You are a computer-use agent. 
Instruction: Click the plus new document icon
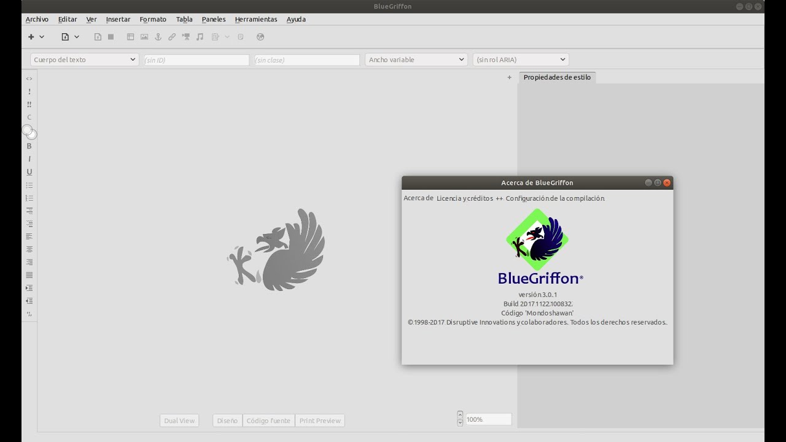point(31,37)
